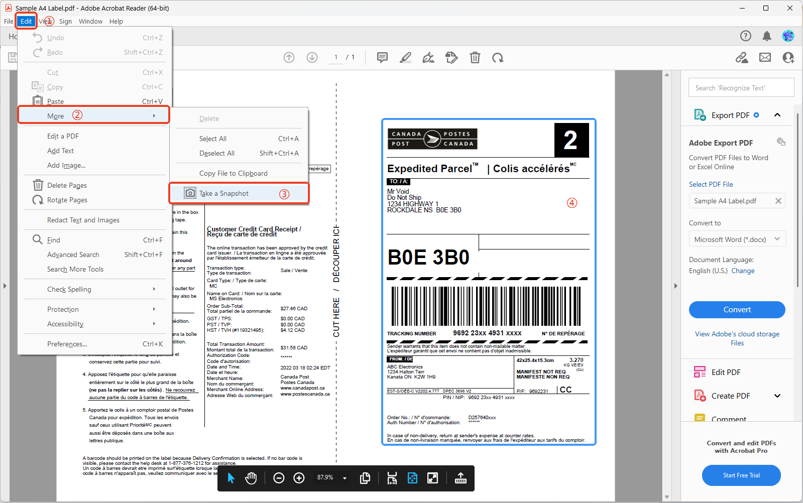This screenshot has height=503, width=803.
Task: Remove the Sample A4 Label.pdf selected file
Action: pyautogui.click(x=778, y=201)
